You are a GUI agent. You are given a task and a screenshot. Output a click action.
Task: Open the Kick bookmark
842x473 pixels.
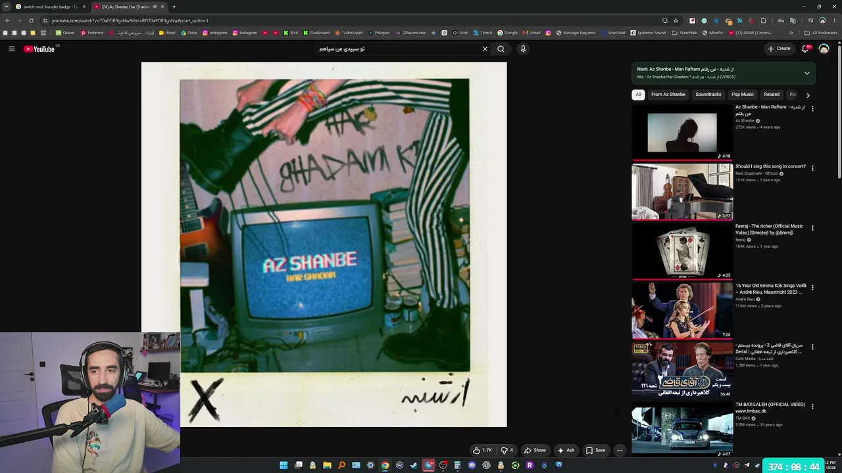(291, 33)
